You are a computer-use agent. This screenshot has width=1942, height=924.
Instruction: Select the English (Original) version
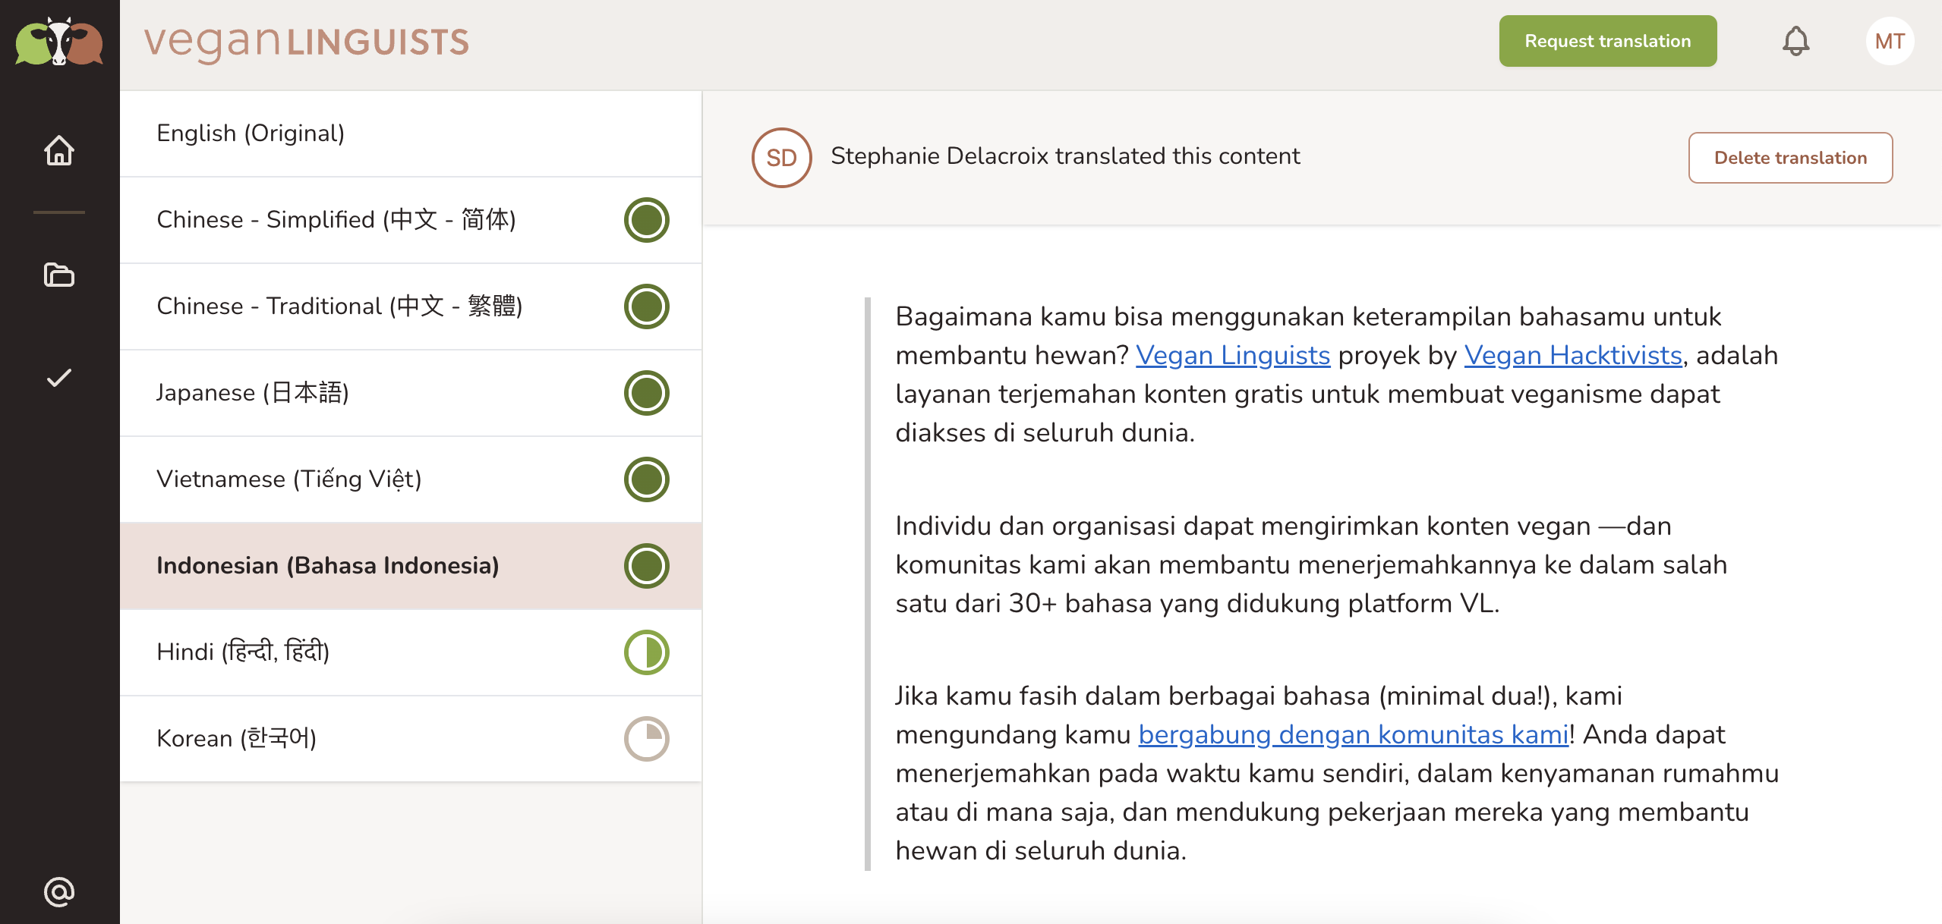250,133
